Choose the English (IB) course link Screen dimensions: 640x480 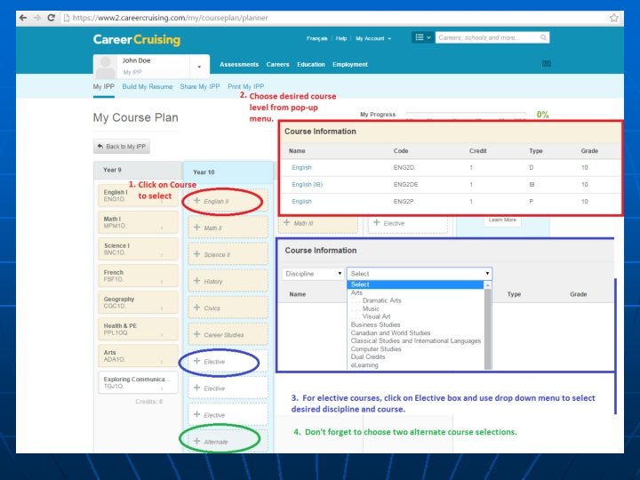click(x=307, y=185)
